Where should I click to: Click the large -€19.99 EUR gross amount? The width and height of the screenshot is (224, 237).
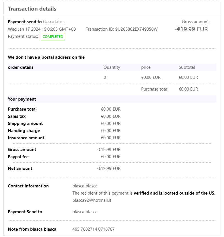pos(191,29)
